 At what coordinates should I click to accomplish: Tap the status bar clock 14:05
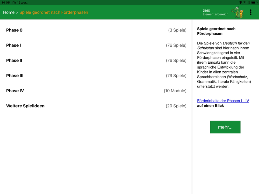6,3
